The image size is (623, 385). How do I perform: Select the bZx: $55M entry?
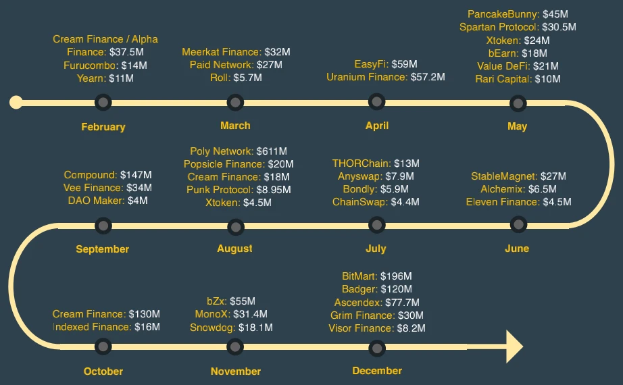(231, 301)
